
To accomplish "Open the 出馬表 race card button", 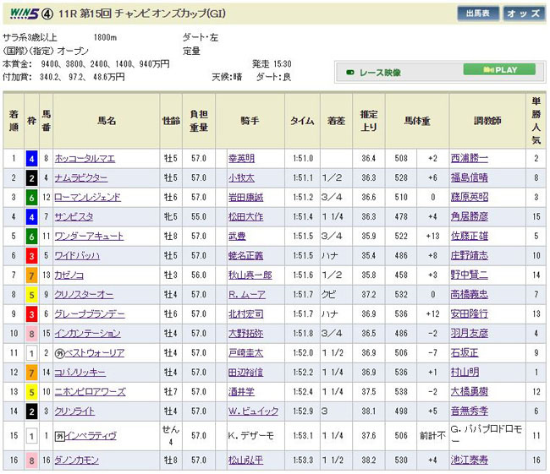I will 478,13.
